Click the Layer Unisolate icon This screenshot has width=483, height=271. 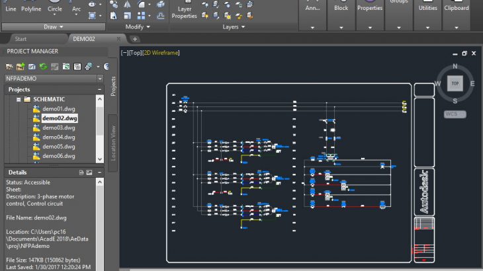(216, 15)
